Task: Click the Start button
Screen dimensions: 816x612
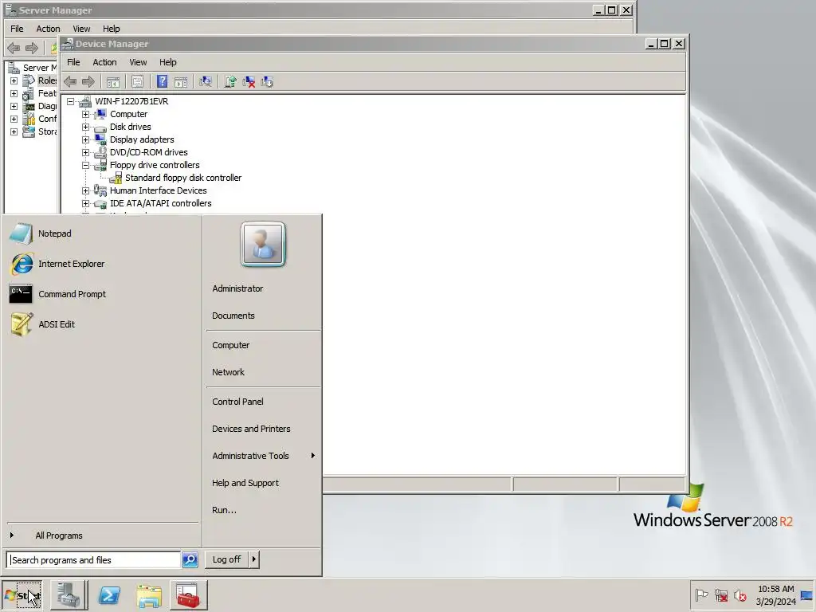Action: click(x=22, y=594)
